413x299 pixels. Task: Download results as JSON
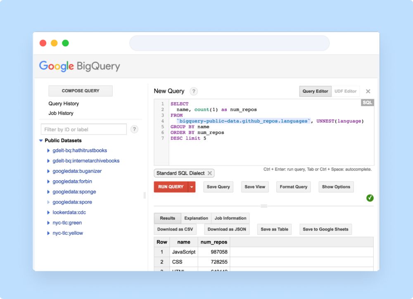[x=227, y=230]
